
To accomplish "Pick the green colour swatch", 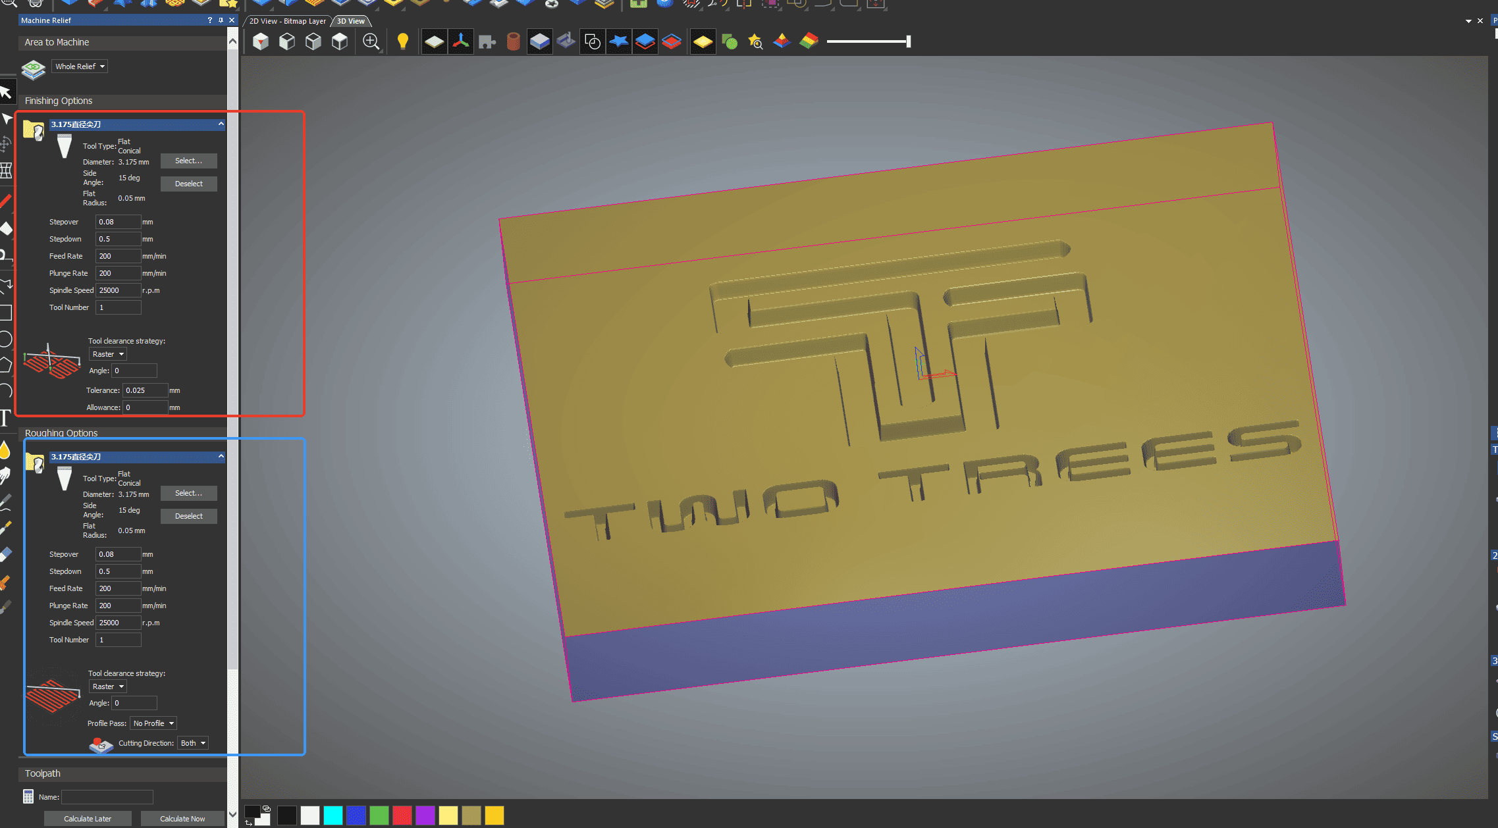I will click(x=379, y=815).
